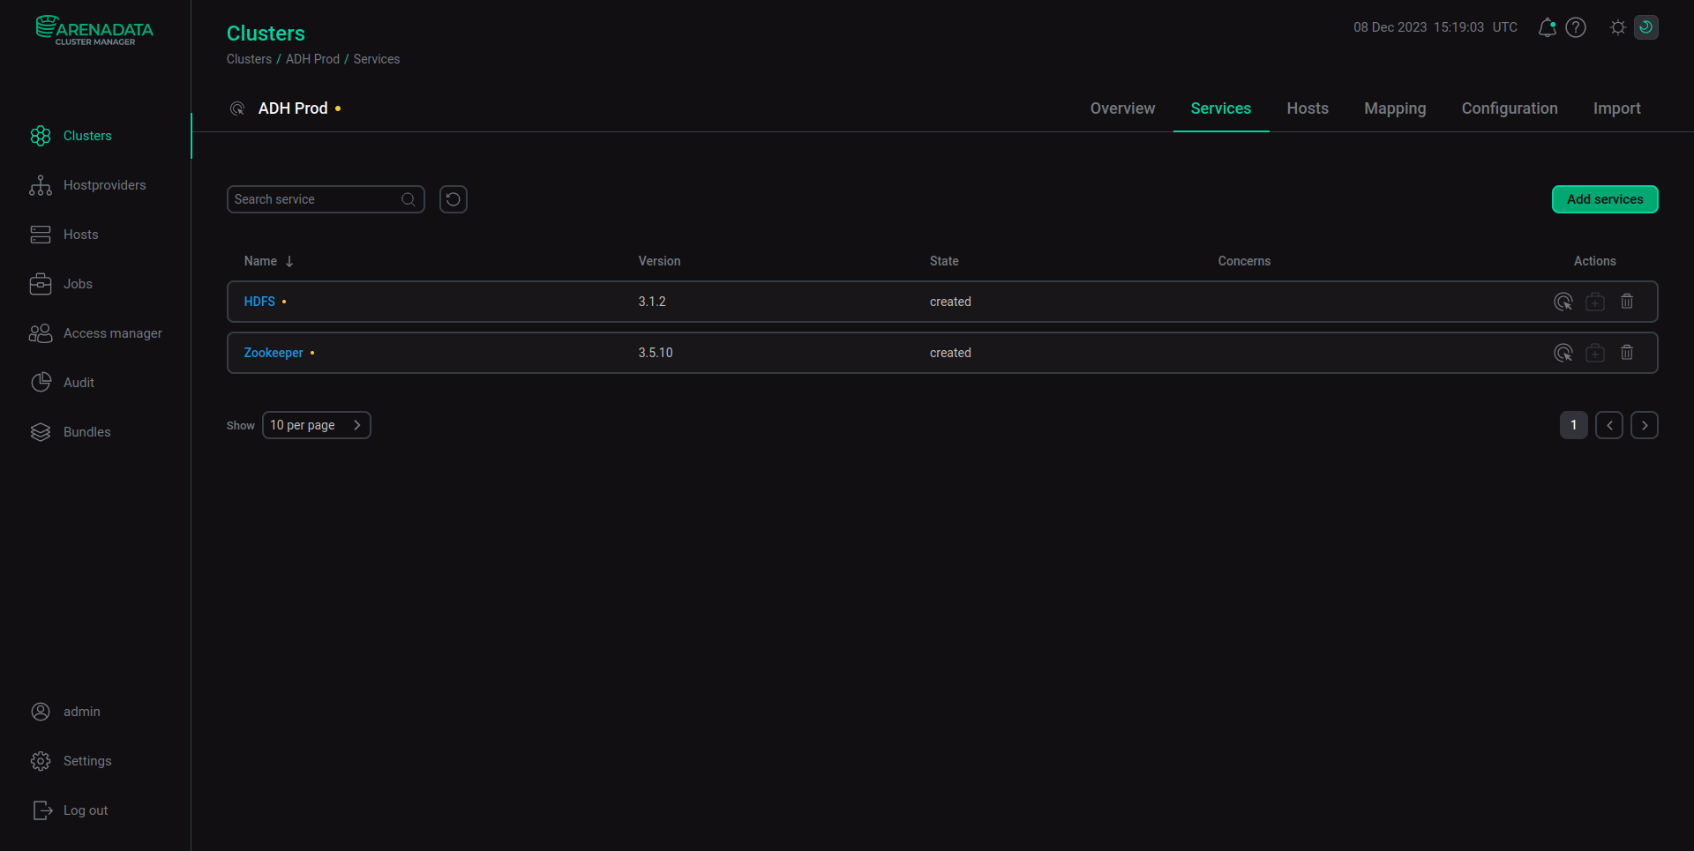Click the Hostproviders tree icon
Image resolution: width=1694 pixels, height=851 pixels.
[41, 185]
